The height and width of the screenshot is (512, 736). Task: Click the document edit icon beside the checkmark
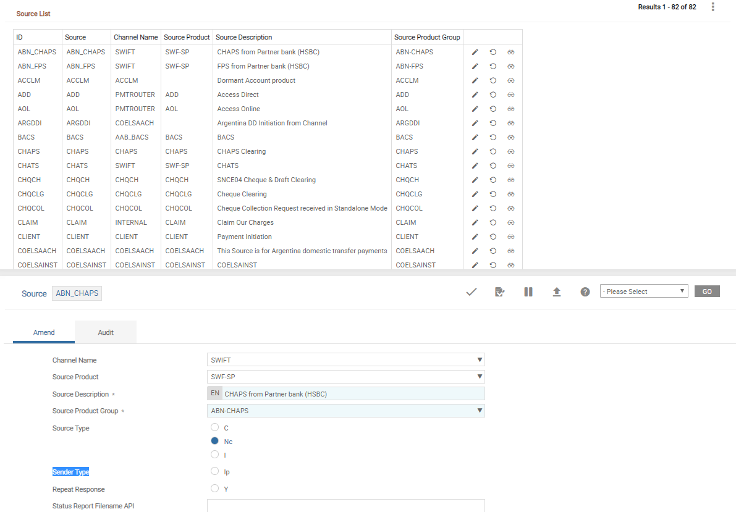click(500, 292)
